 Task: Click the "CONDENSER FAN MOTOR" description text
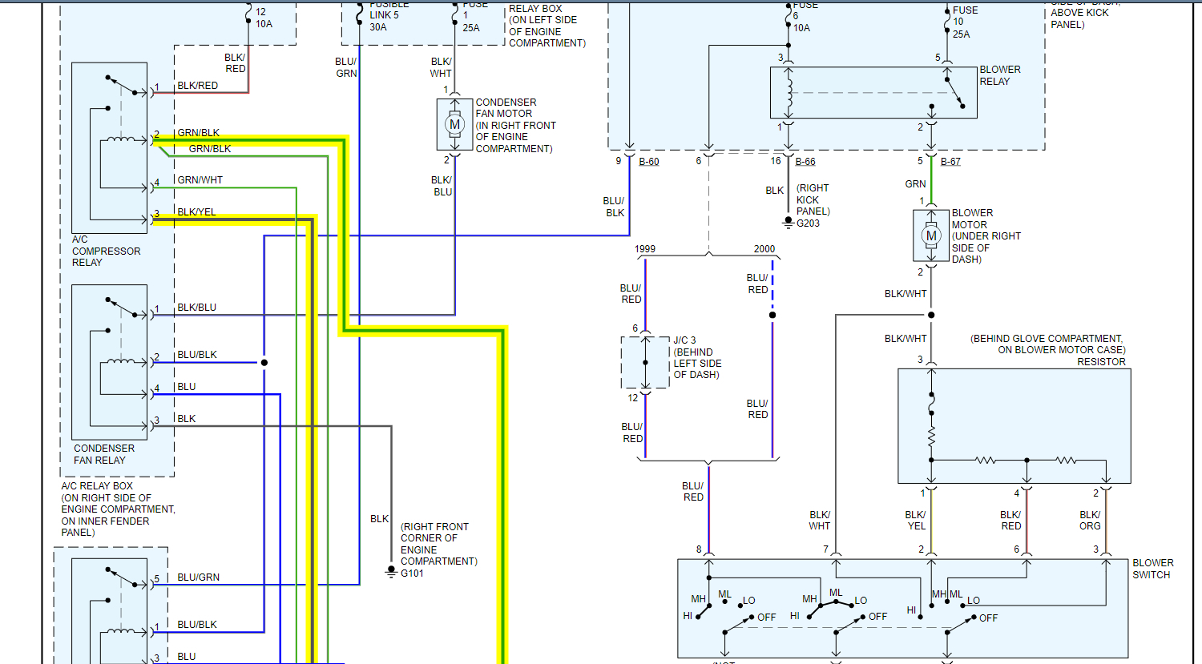coord(515,126)
